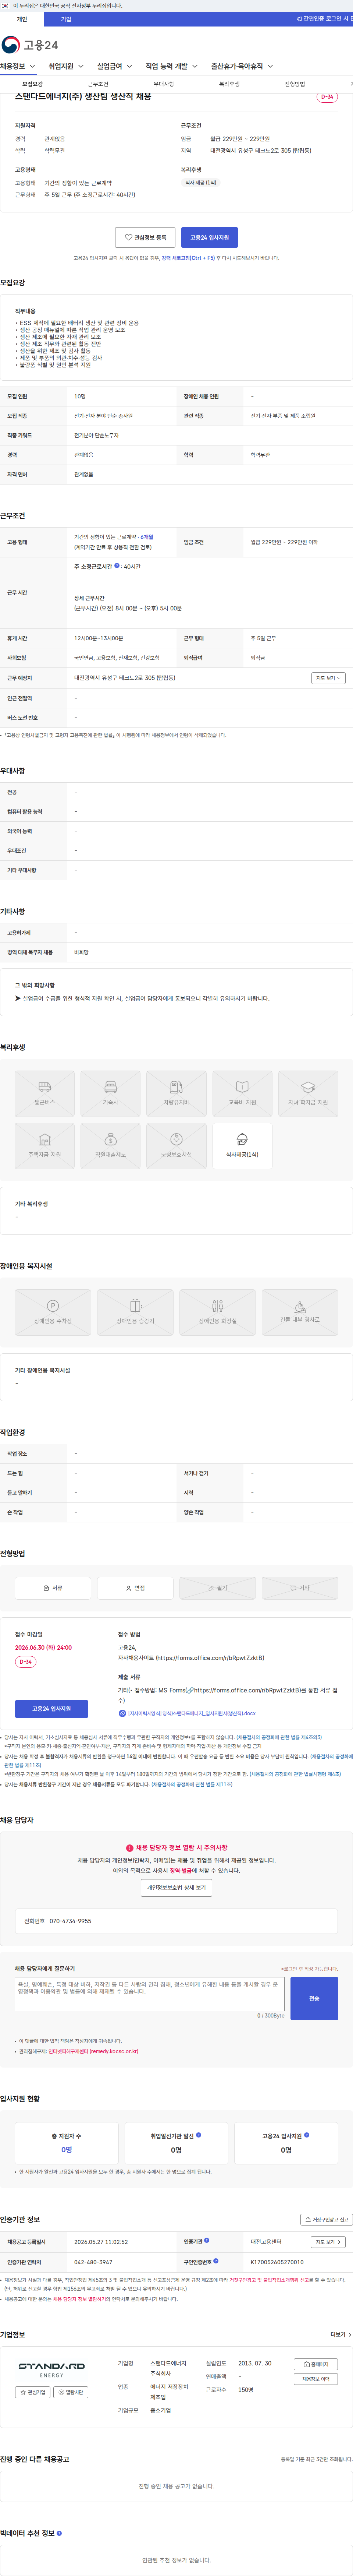Open the 지도 보기 dropdown for 근무 예정지
Image resolution: width=353 pixels, height=2576 pixels.
(328, 678)
